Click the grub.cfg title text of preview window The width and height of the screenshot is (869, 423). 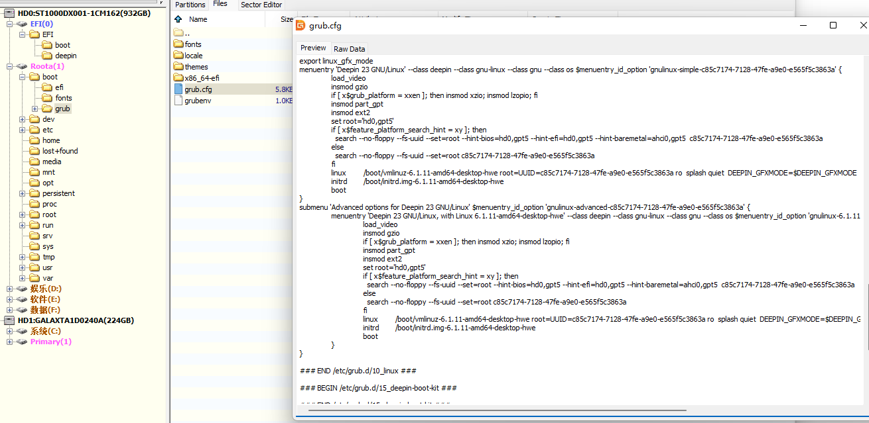325,26
